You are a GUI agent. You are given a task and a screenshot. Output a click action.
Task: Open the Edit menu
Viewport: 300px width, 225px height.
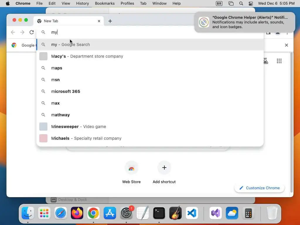point(52,4)
